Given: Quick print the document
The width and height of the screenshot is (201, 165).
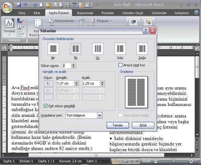Looking at the screenshot, I should 68,5.
